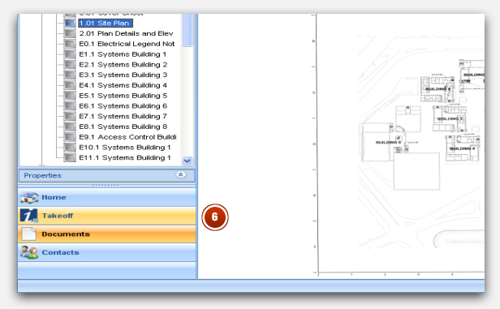Click the Properties panel header
Image resolution: width=500 pixels, height=309 pixels.
pyautogui.click(x=106, y=175)
